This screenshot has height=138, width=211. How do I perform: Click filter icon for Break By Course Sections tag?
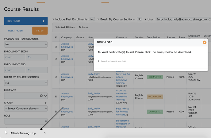98,20
